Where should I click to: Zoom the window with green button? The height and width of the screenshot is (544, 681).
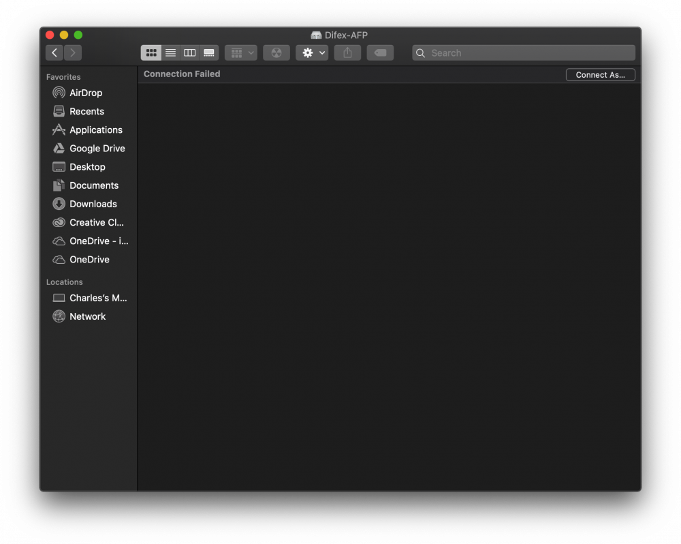(x=78, y=35)
